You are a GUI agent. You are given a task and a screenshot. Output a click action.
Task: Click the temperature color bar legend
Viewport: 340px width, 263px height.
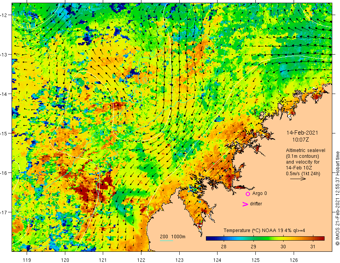click(x=265, y=239)
